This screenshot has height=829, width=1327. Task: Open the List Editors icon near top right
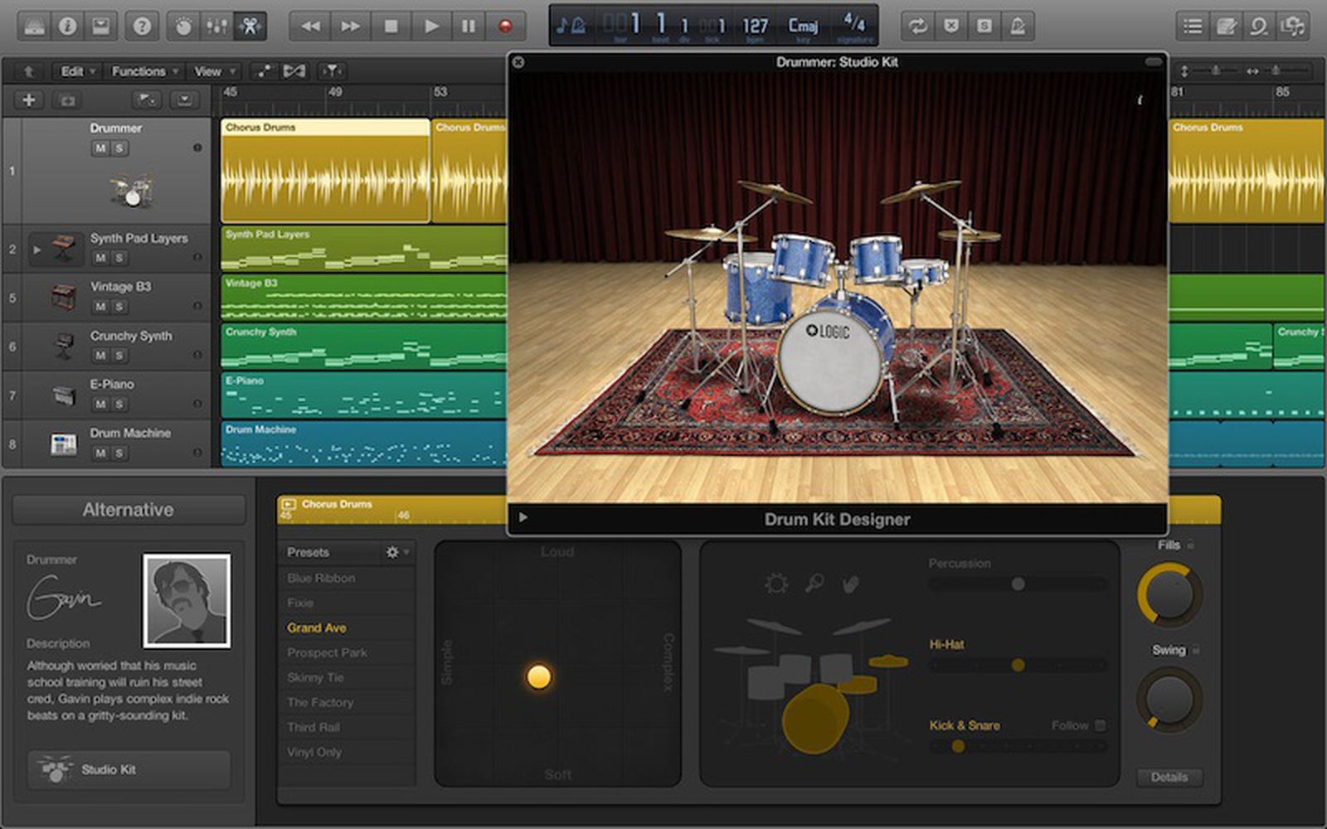tap(1193, 26)
